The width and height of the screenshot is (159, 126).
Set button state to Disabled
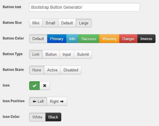click(71, 70)
